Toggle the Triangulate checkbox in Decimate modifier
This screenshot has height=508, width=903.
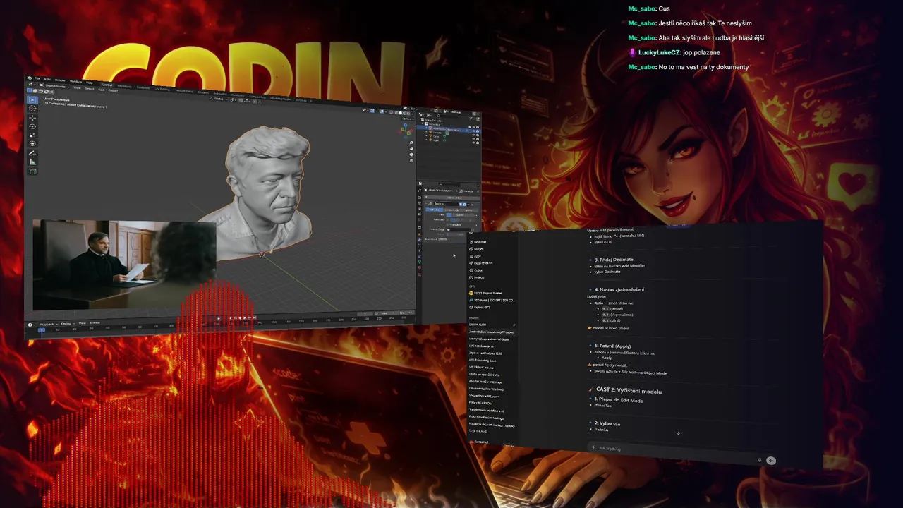click(447, 225)
